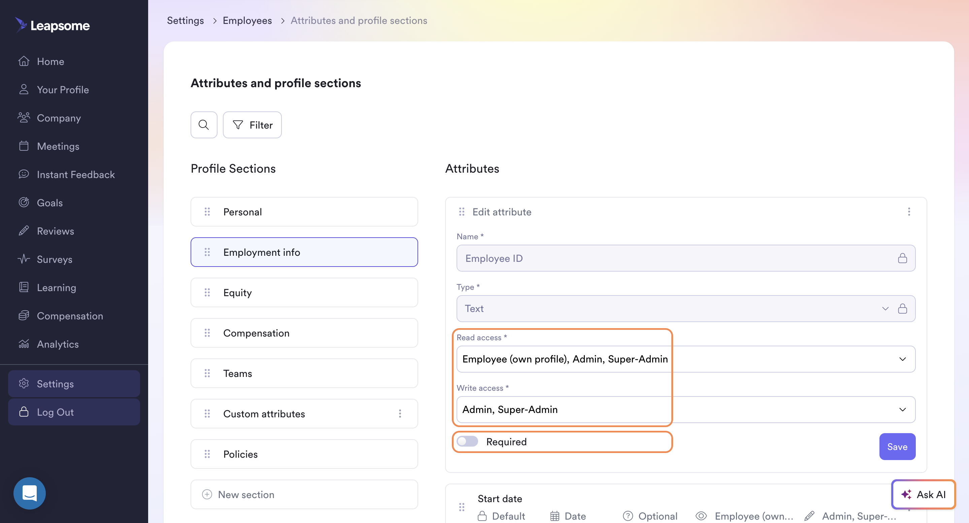Click the lock icon in Name field

(x=902, y=258)
